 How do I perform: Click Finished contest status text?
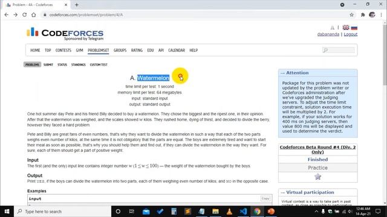pos(317,159)
